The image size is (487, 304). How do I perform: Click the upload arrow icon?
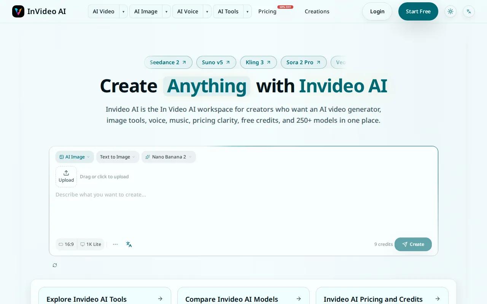pyautogui.click(x=66, y=173)
